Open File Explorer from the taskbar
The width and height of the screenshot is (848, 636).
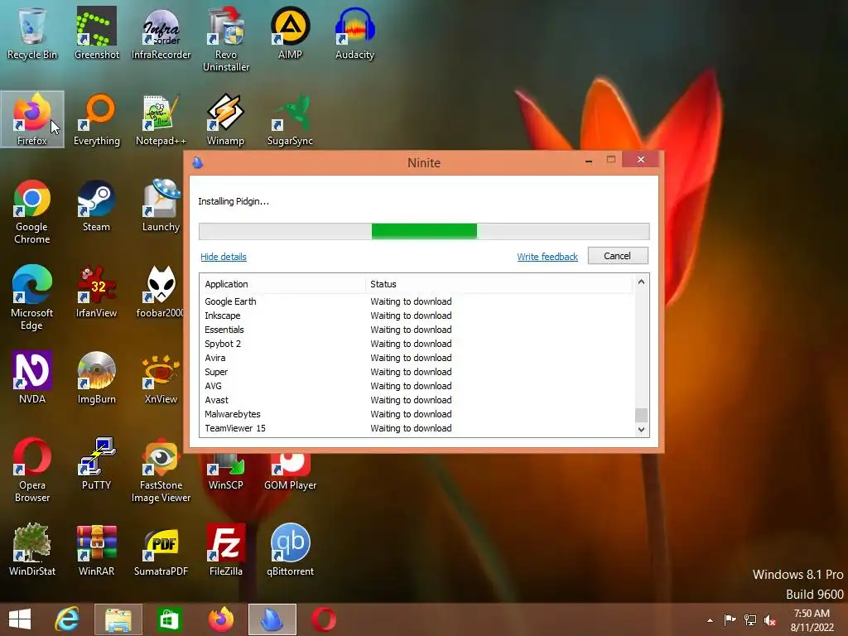coord(118,619)
